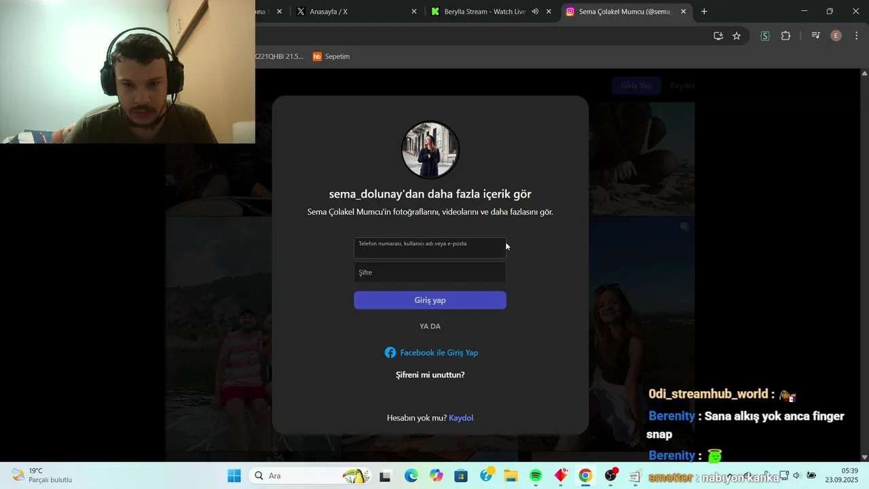Click 0di_streamhub_world username in chat overlay

(x=709, y=394)
